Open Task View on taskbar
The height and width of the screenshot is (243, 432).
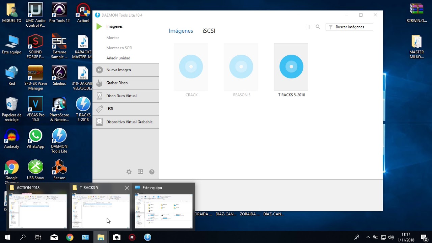coord(38,237)
